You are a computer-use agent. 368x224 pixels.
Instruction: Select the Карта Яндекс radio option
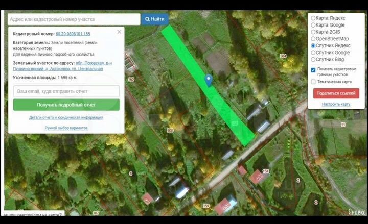[x=313, y=18]
